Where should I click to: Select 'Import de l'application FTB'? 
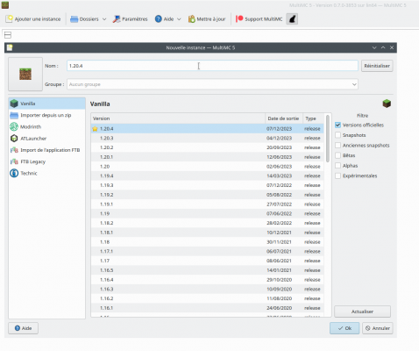pyautogui.click(x=46, y=150)
